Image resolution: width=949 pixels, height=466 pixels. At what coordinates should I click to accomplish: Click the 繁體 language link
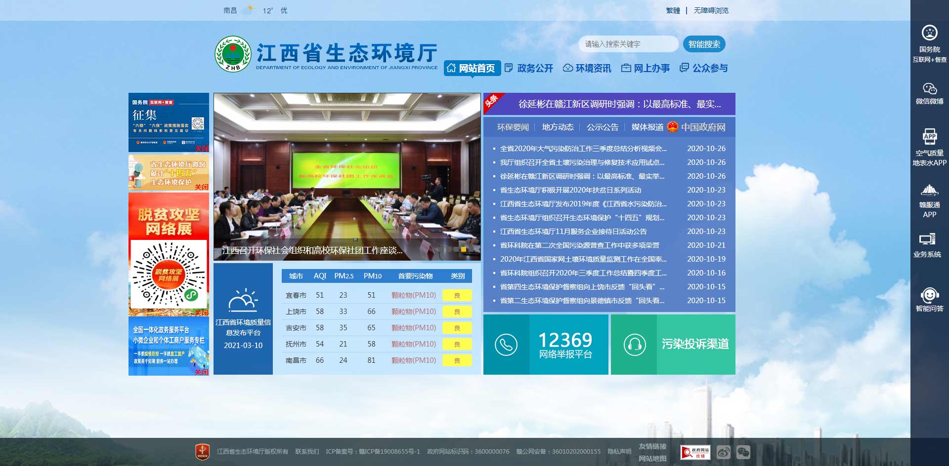click(x=673, y=10)
